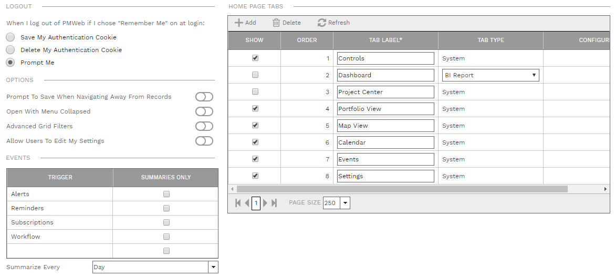This screenshot has height=276, width=615.
Task: Toggle Open With Menu Collapsed switch
Action: pyautogui.click(x=204, y=111)
